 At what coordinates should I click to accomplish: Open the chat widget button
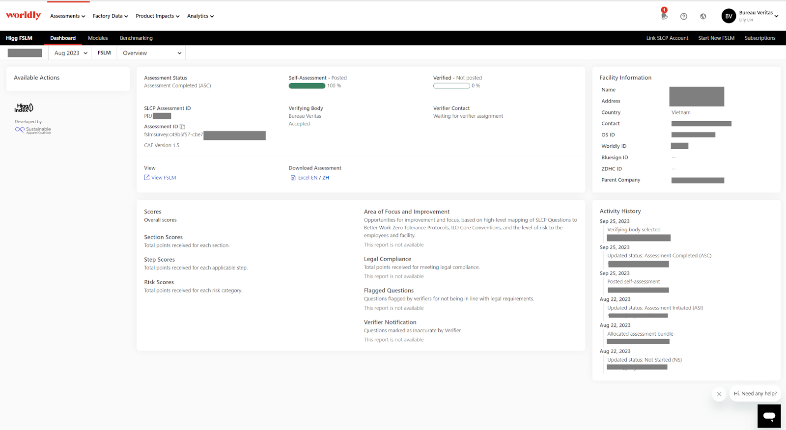coord(769,416)
